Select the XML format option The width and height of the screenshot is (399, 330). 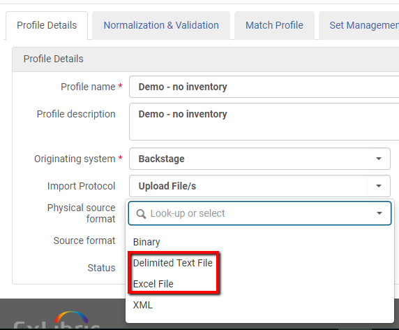point(143,305)
